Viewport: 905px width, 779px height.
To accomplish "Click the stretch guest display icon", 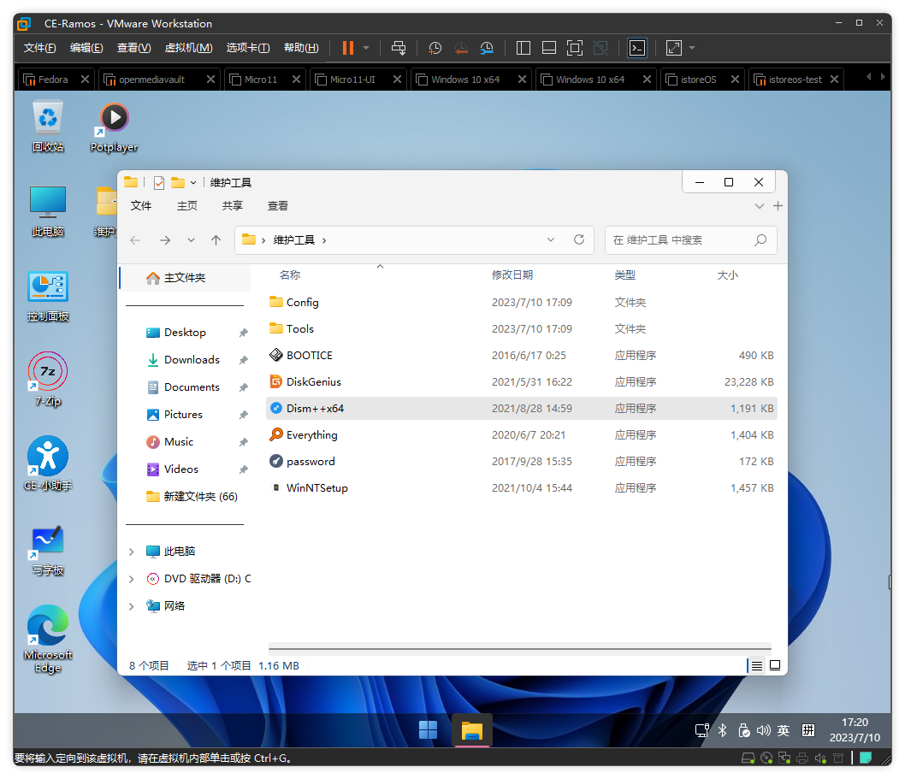I will pos(673,48).
